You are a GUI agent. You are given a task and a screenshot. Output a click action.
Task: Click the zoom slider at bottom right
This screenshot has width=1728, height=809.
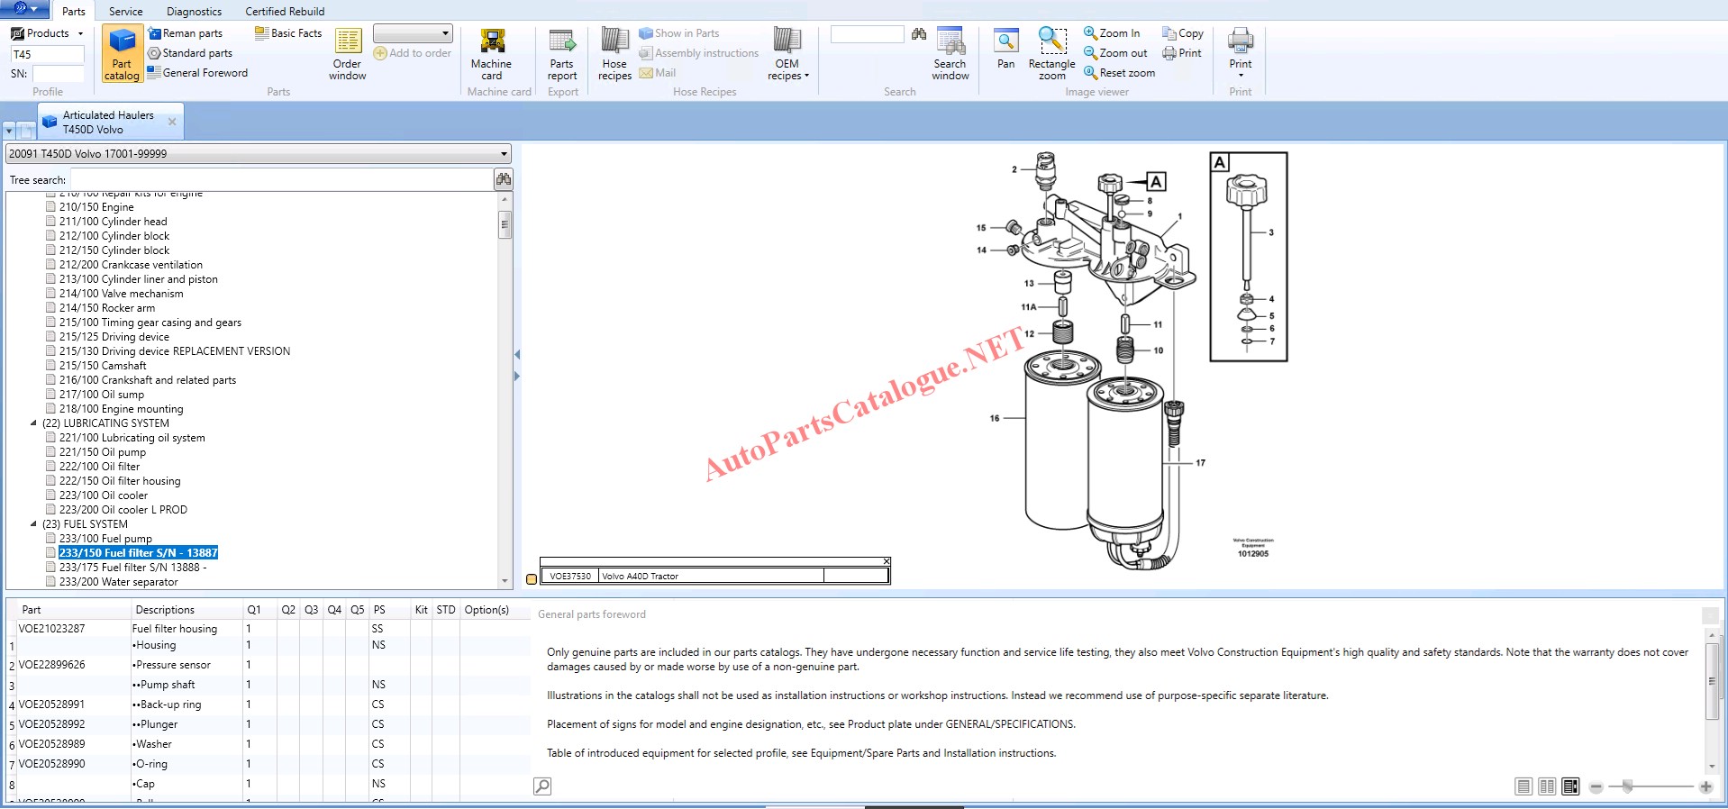coord(1627,786)
